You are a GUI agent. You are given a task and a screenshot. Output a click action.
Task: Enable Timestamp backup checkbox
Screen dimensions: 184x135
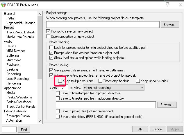click(100, 81)
